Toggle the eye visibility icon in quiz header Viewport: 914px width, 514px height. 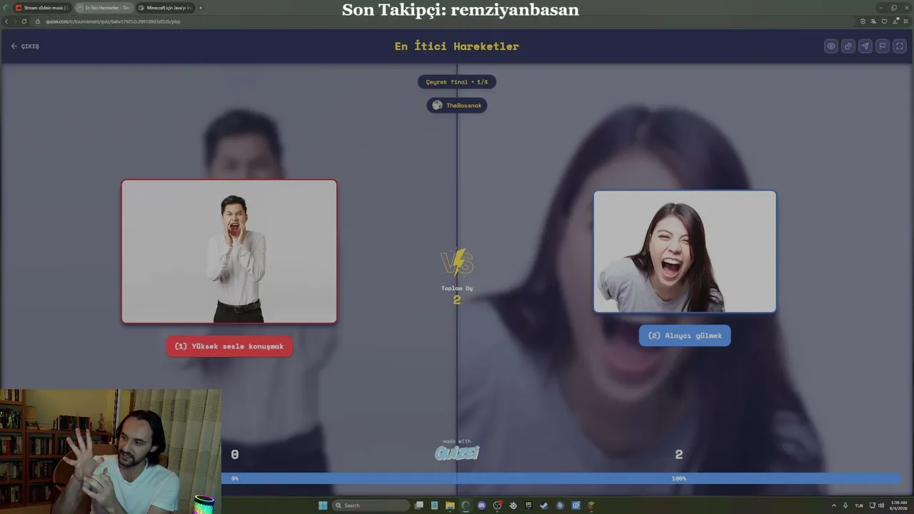831,46
